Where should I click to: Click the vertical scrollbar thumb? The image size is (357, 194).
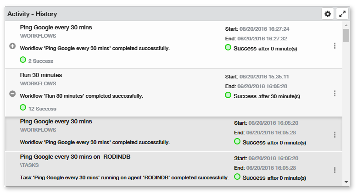point(346,34)
